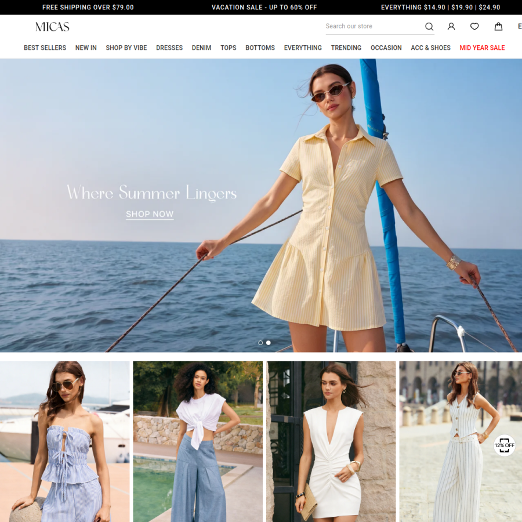Open the TRENDING menu
This screenshot has height=522, width=522.
[346, 48]
